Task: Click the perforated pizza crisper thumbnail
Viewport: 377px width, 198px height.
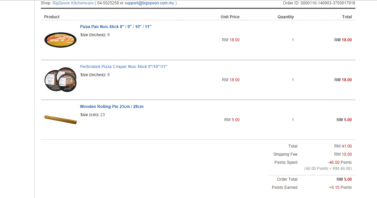Action: [60, 80]
